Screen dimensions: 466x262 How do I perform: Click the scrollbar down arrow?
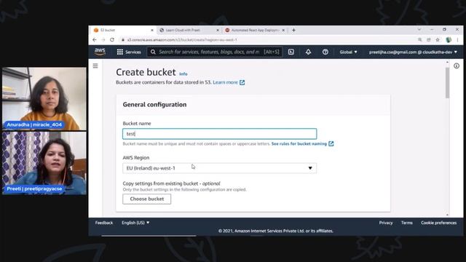point(447,215)
